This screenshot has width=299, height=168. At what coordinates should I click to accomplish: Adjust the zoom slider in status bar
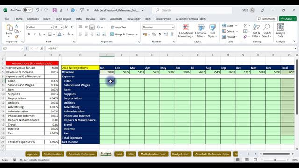coord(275,160)
